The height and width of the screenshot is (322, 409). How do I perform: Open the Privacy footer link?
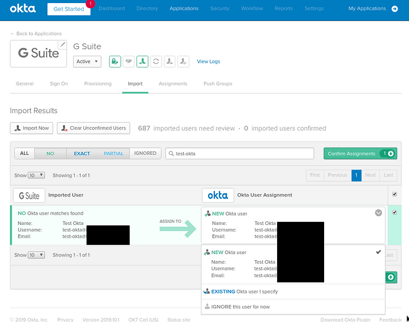pos(65,319)
